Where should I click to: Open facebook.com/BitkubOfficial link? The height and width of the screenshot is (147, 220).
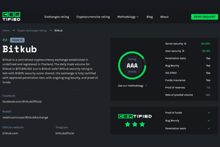[22, 101]
